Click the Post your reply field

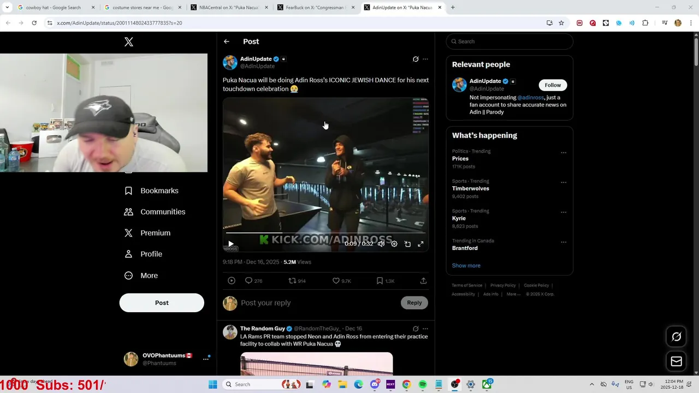coord(319,303)
